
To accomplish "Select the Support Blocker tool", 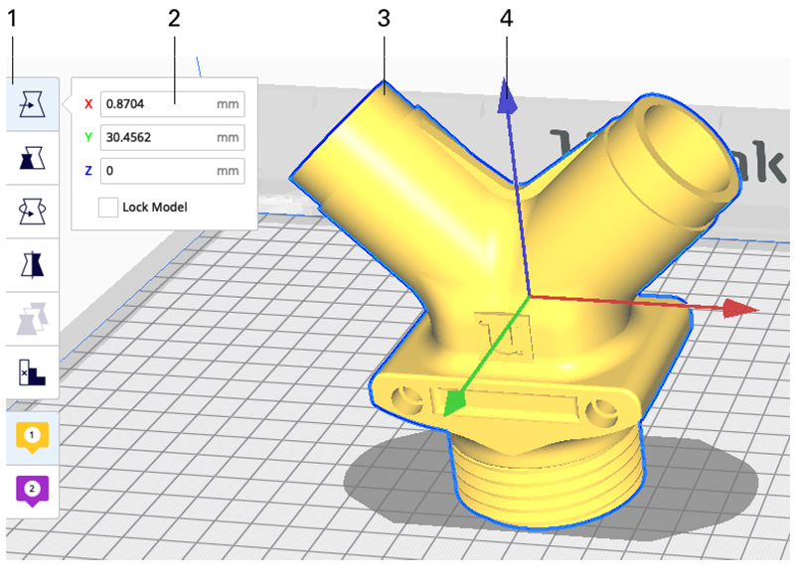I will (x=32, y=372).
